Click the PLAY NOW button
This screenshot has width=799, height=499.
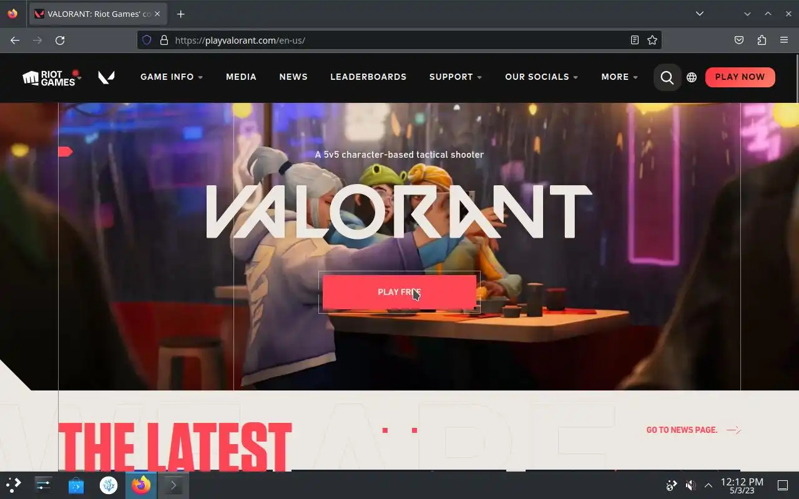740,77
